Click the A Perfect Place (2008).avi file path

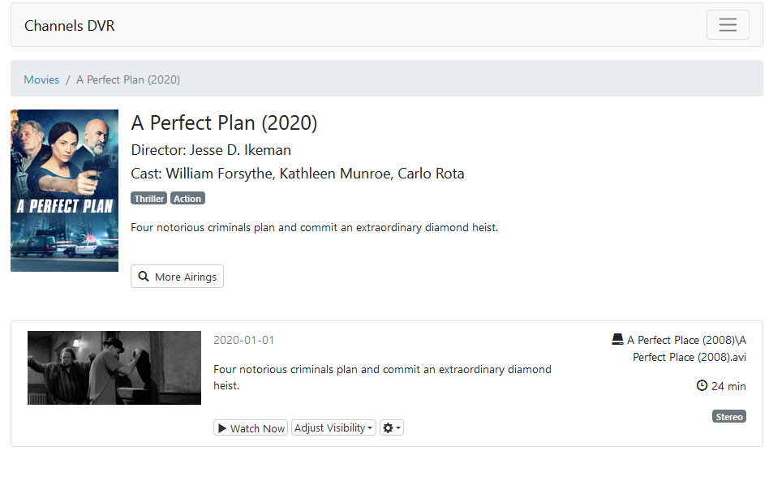point(688,349)
